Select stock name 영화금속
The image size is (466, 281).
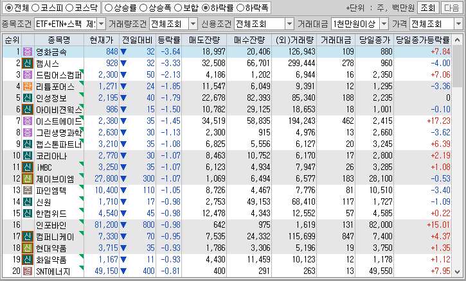51,52
